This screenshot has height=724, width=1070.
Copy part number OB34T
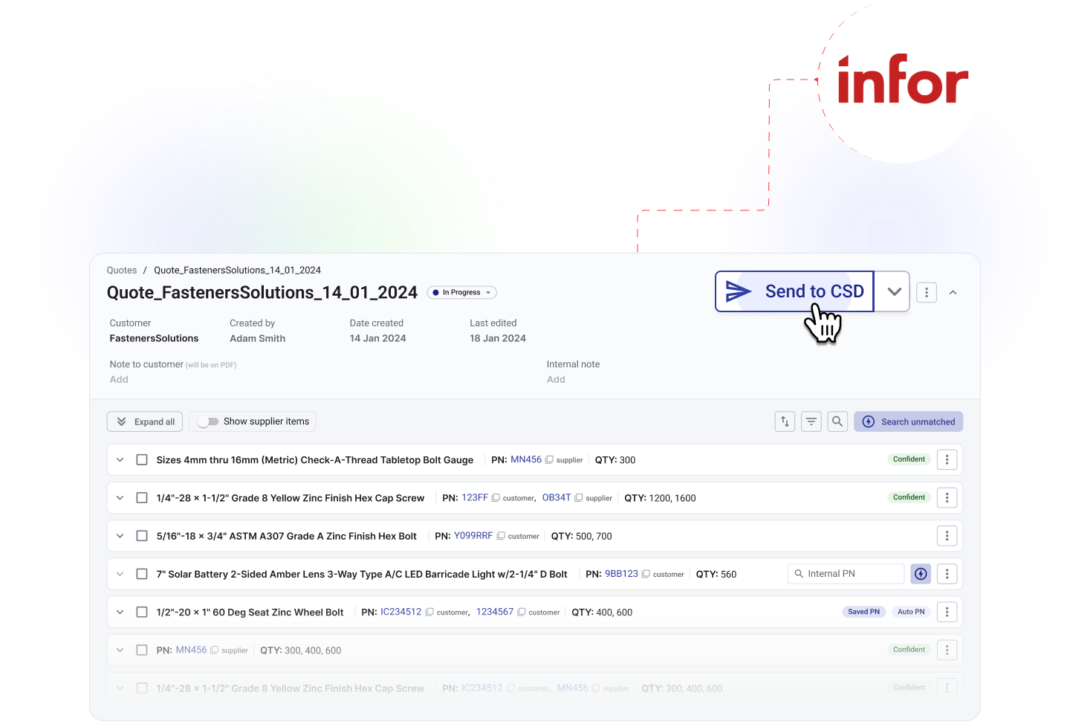579,498
